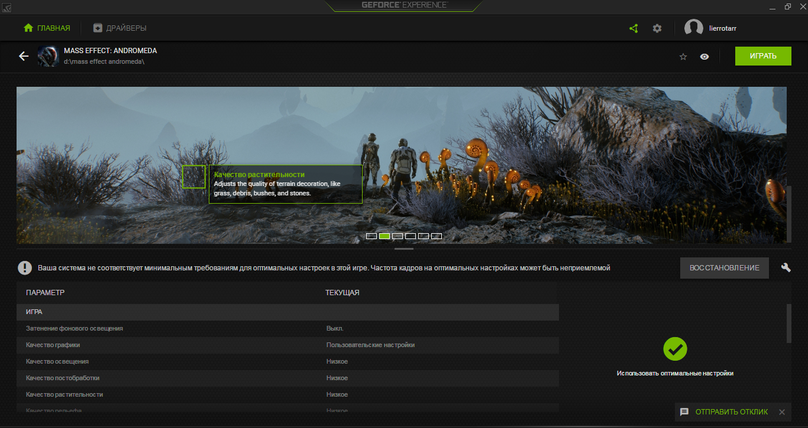Screen dimensions: 808x428
Task: Select the Качество постобработки parameter
Action: pyautogui.click(x=63, y=378)
